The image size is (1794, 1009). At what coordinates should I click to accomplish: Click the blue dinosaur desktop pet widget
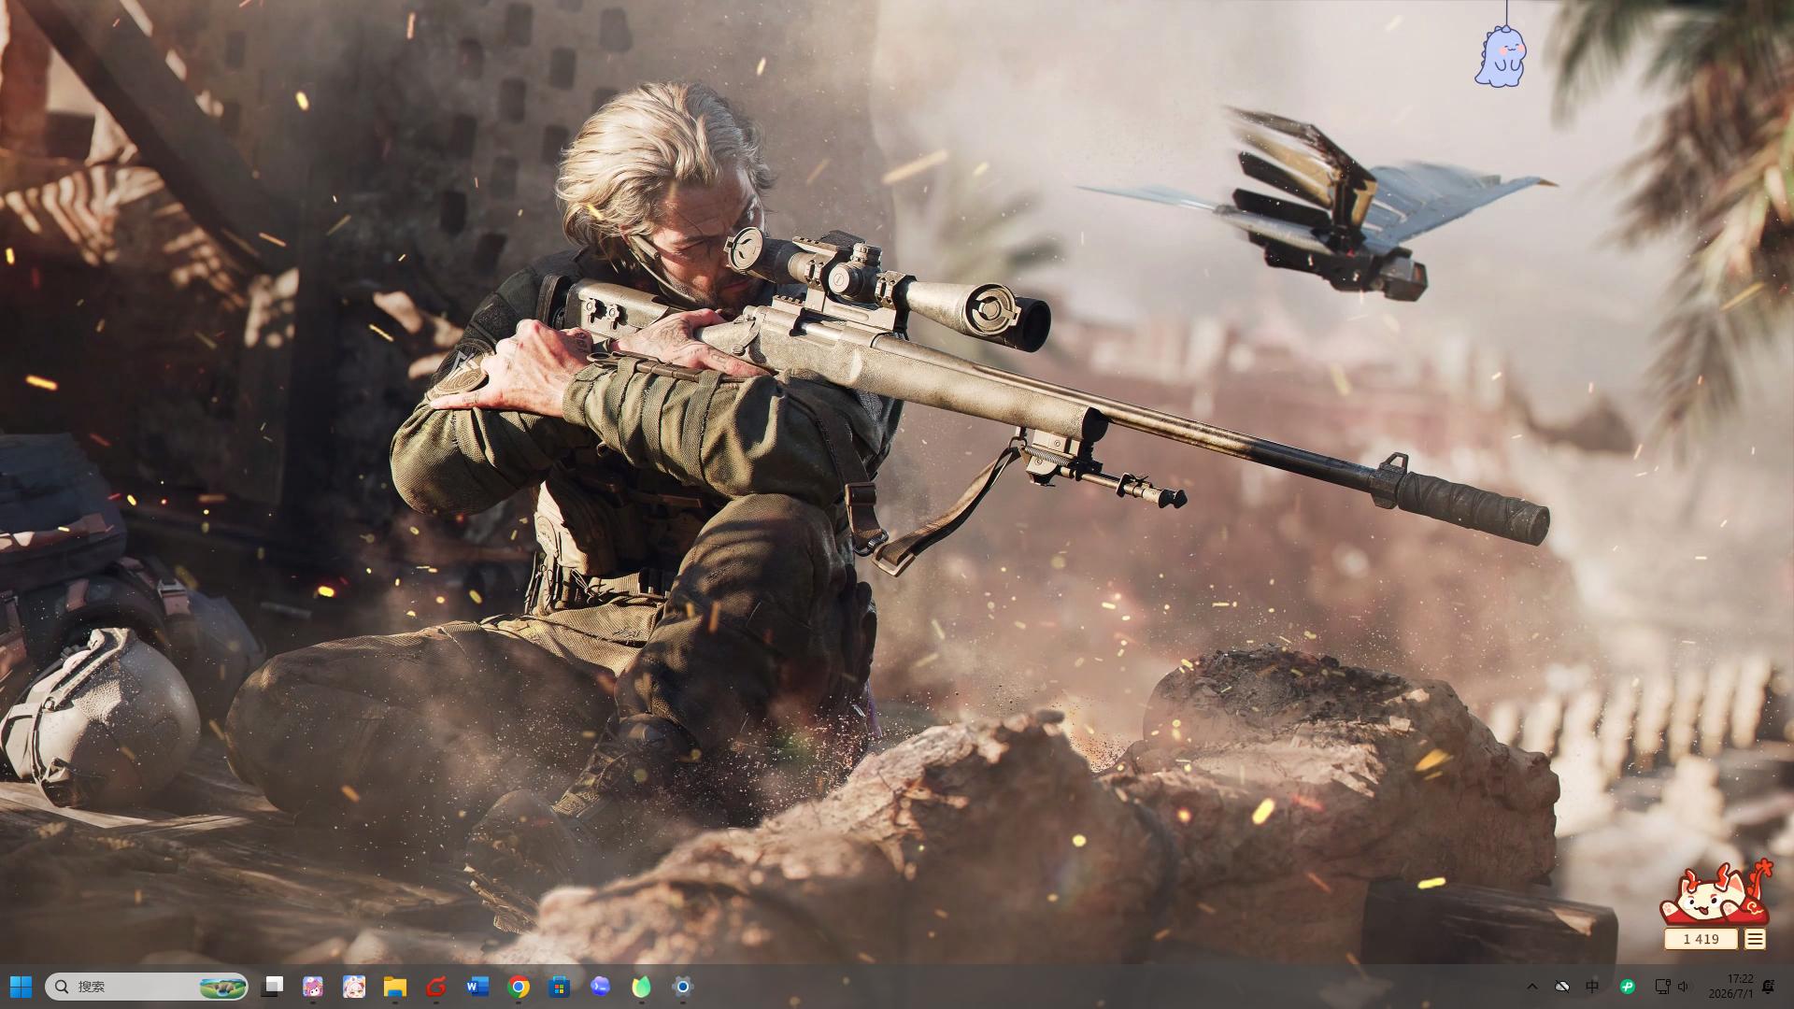click(1500, 56)
